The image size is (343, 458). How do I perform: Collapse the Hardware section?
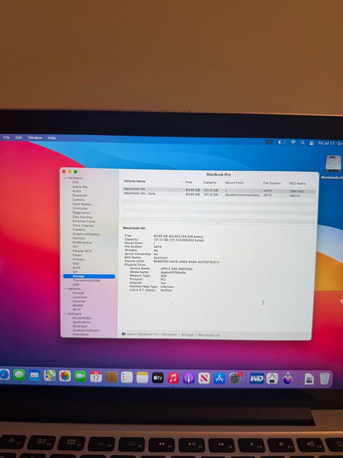65,178
